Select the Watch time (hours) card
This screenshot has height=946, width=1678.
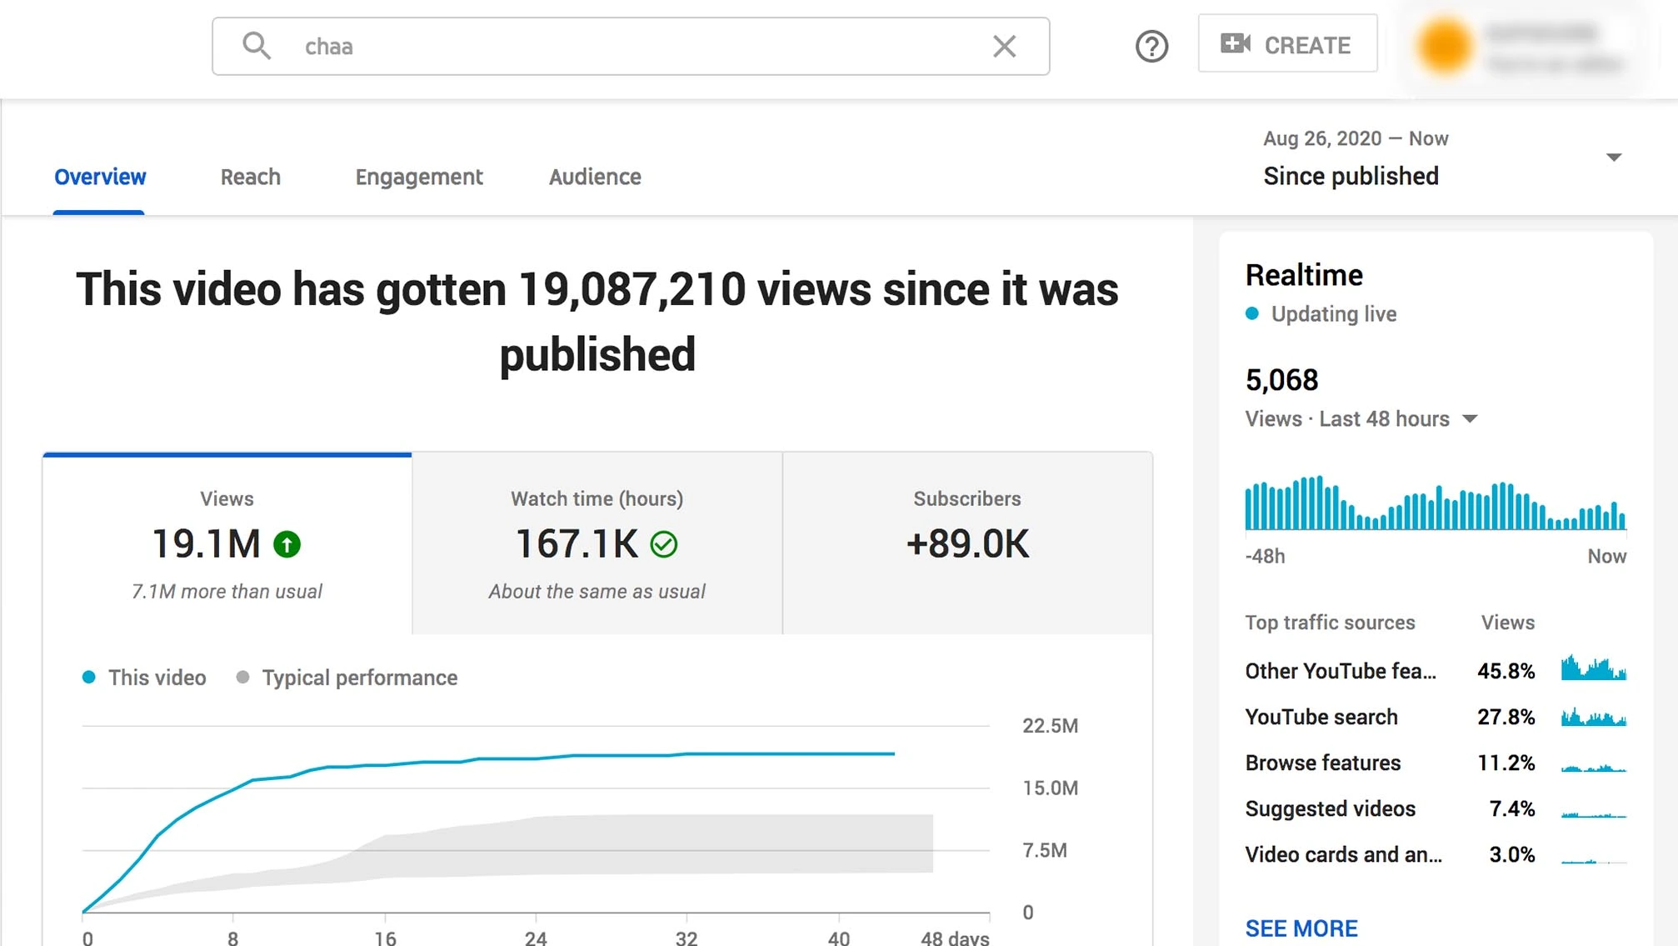[597, 543]
